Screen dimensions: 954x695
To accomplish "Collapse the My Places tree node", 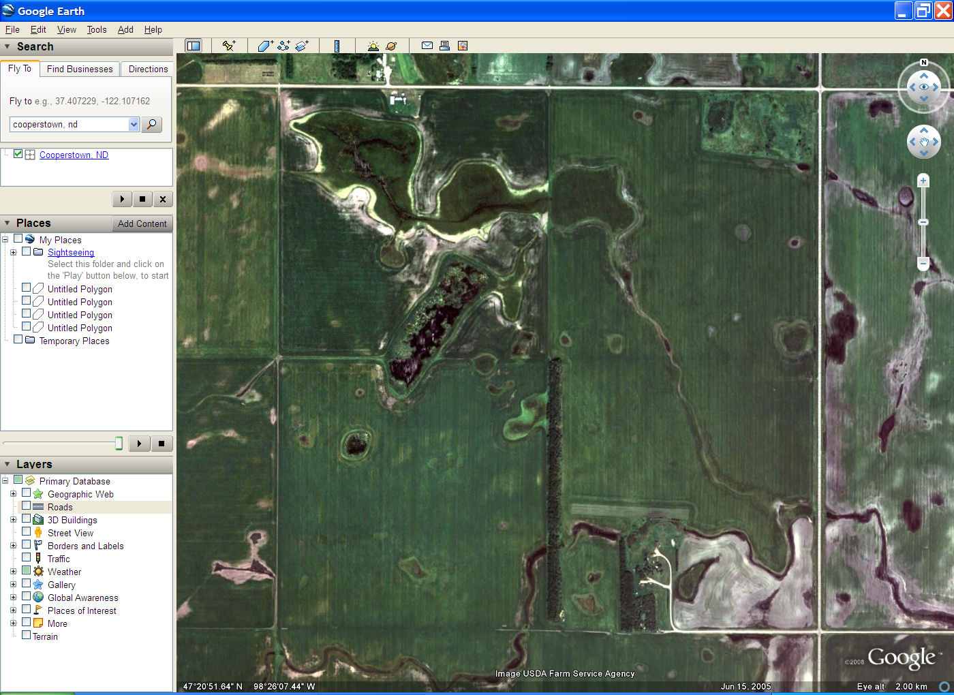I will (x=5, y=239).
